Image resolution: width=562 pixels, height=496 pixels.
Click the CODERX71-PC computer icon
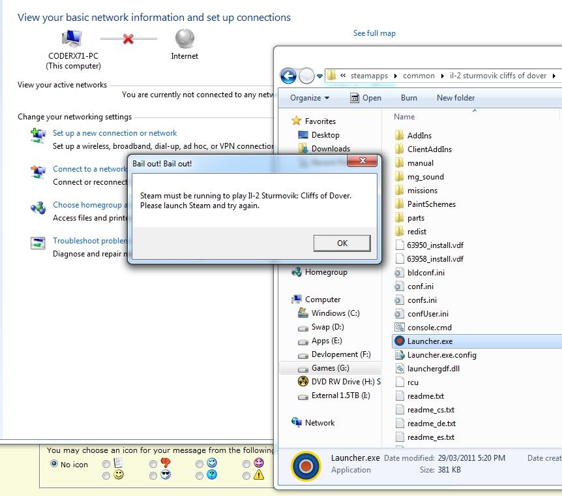pos(72,39)
